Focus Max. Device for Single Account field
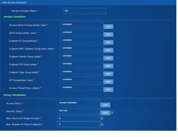The image size is (178, 137). [79, 118]
